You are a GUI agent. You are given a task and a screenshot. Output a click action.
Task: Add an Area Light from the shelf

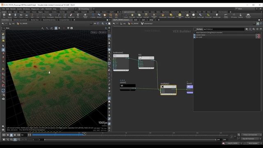click(146, 16)
